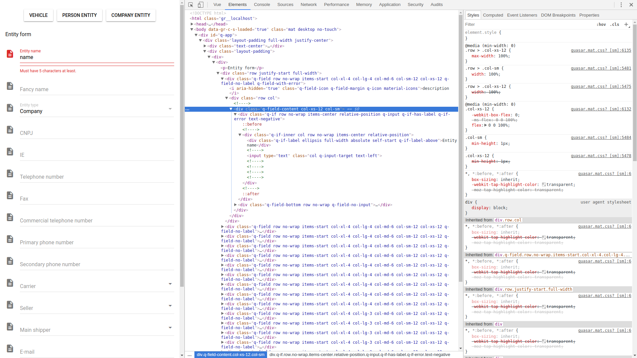Image resolution: width=637 pixels, height=358 pixels.
Task: Open the DevTools kebab menu
Action: 621,5
